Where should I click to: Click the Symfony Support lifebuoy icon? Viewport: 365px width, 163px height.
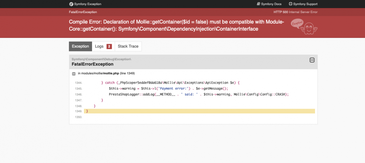(291, 4)
